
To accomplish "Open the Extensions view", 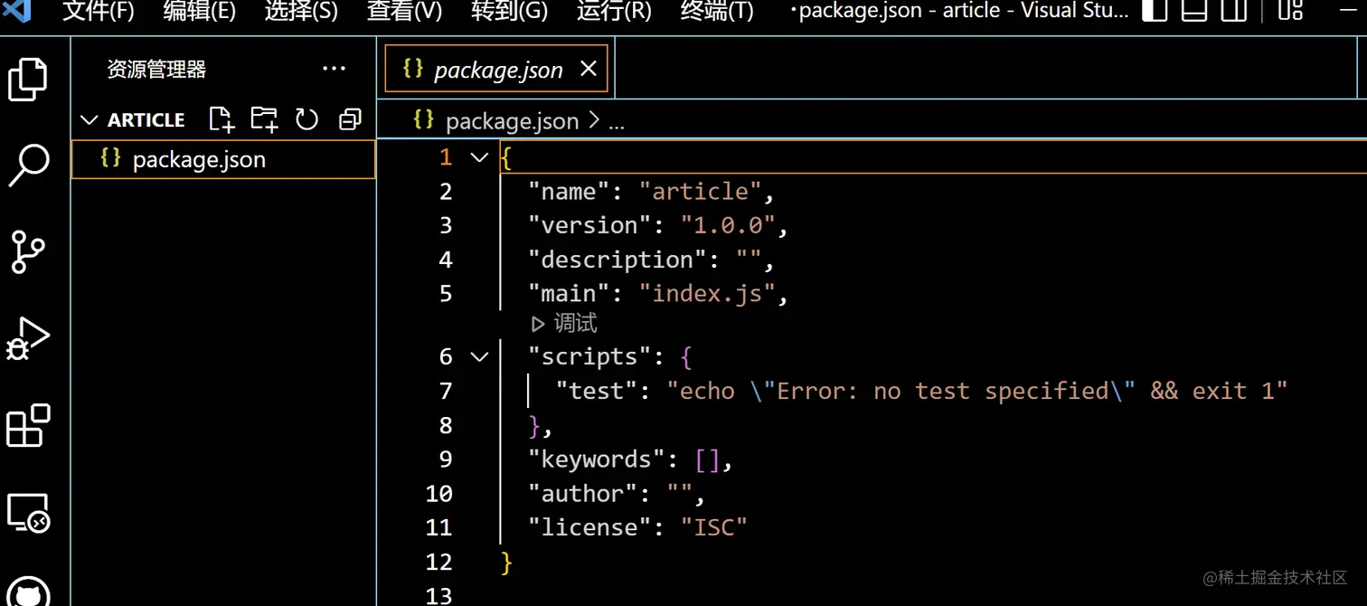I will point(28,425).
